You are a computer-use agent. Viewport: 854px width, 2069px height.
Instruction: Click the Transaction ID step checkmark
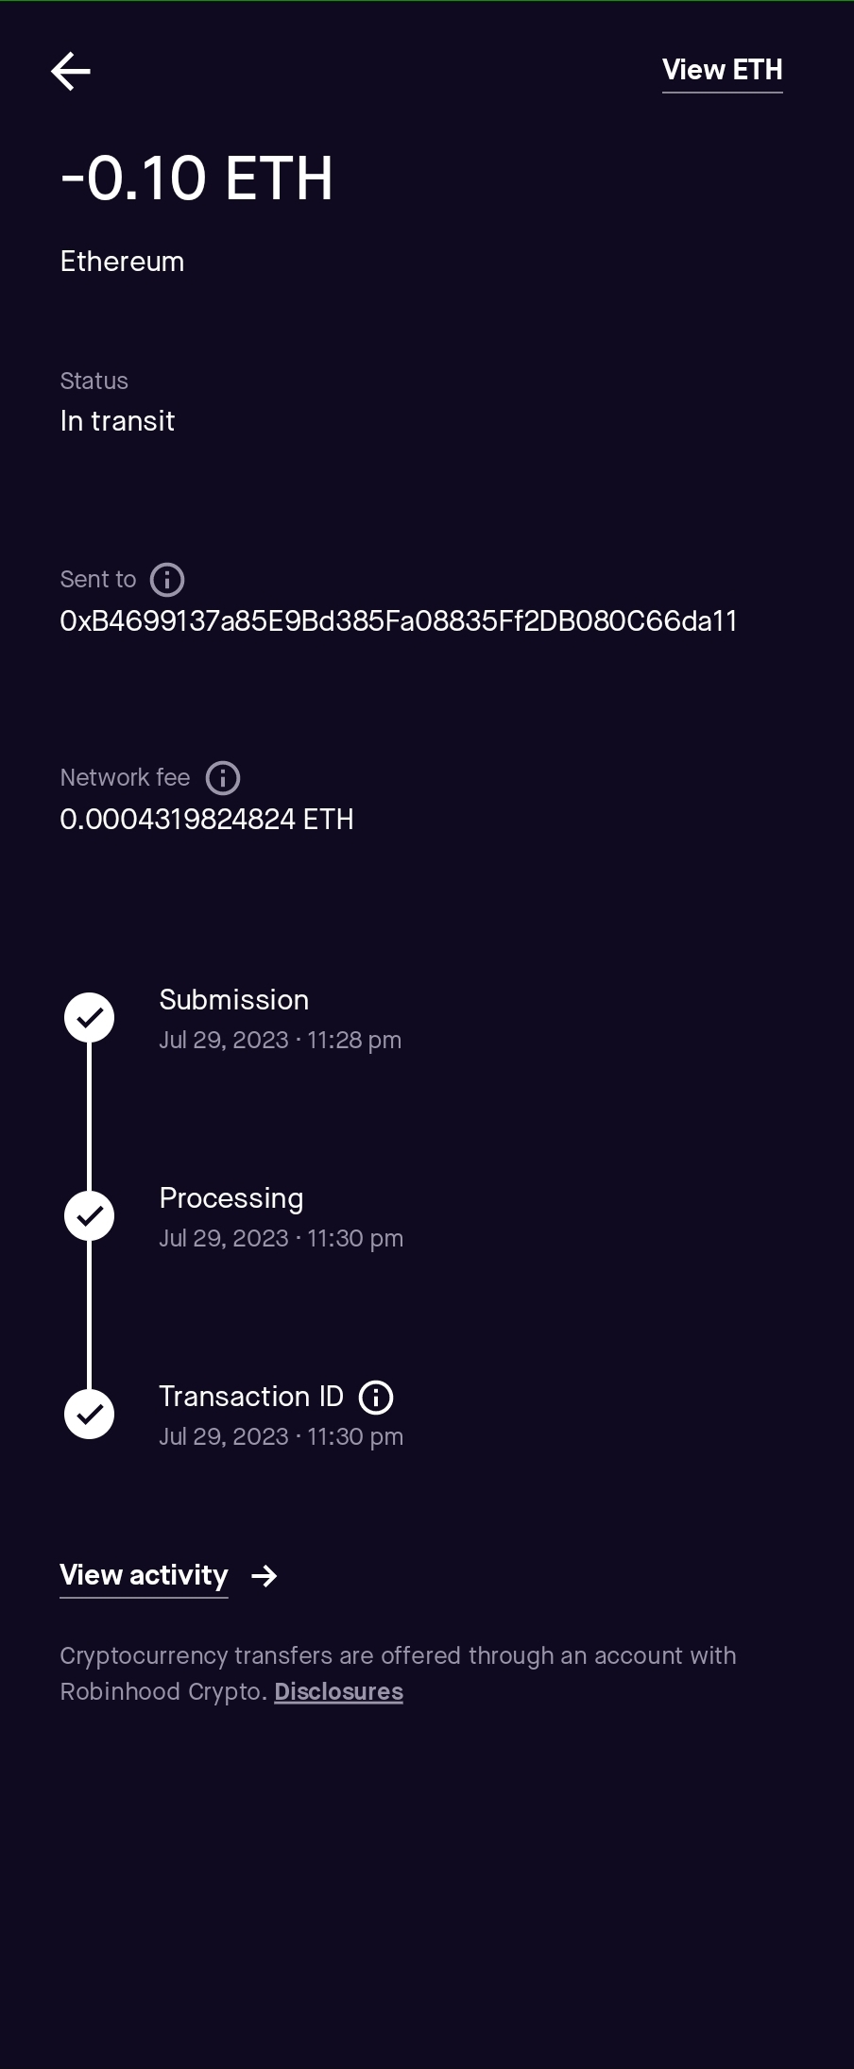(x=90, y=1415)
